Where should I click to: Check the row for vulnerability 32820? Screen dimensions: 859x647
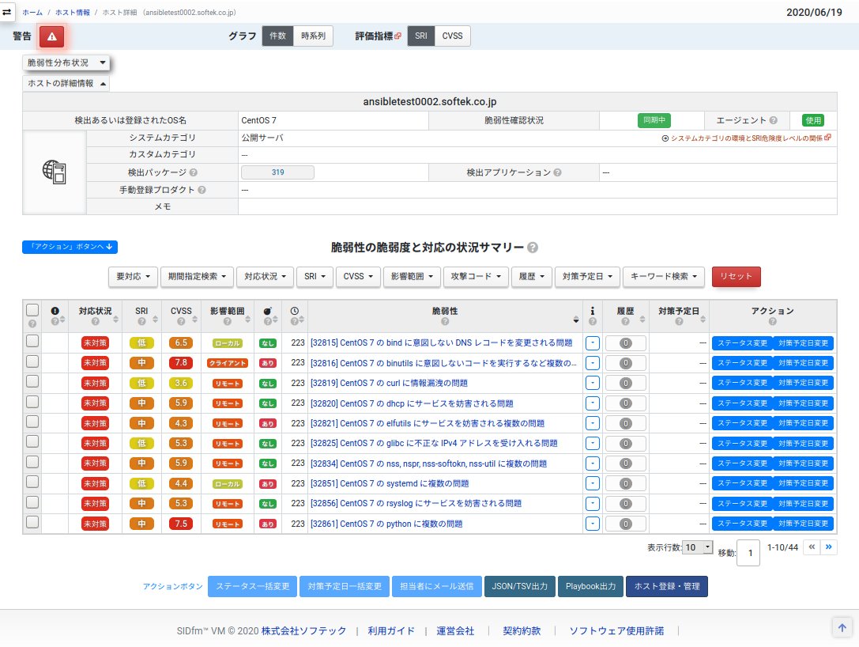(x=32, y=401)
